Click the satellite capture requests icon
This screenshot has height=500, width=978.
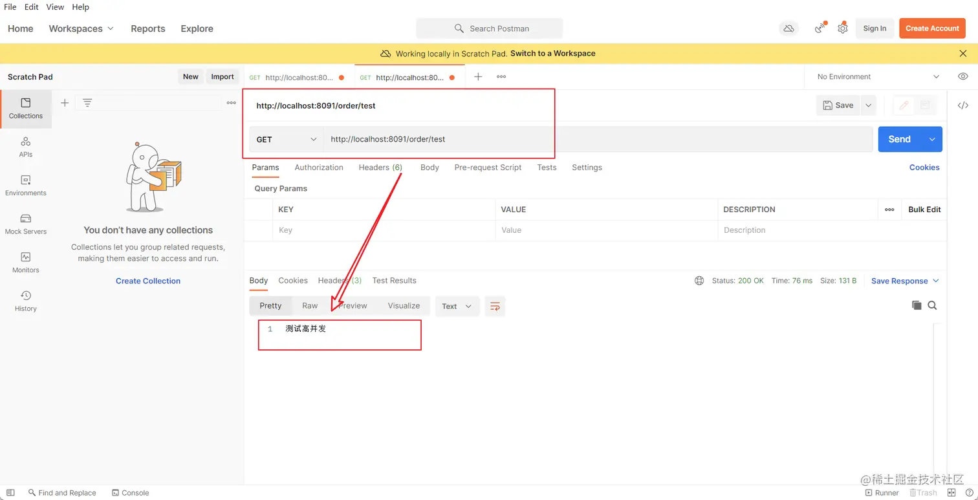[x=820, y=28]
